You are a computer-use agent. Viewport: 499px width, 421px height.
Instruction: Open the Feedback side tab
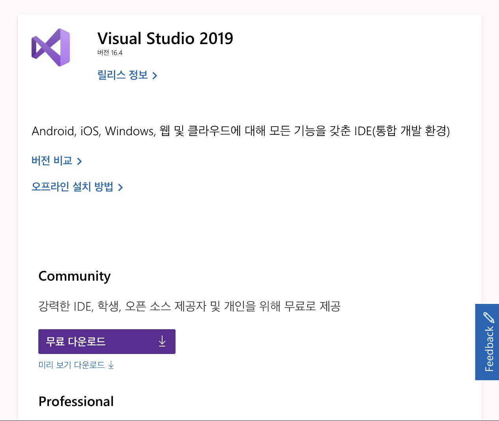(x=487, y=342)
